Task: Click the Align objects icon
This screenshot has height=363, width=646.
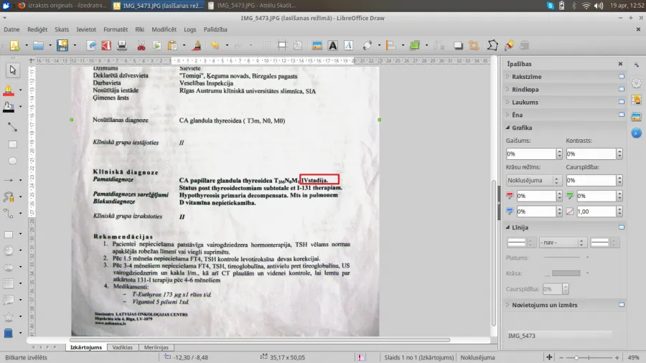Action: click(390, 45)
